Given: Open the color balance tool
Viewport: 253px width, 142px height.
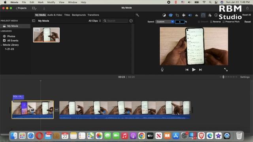Looking at the screenshot, I should tap(164, 15).
